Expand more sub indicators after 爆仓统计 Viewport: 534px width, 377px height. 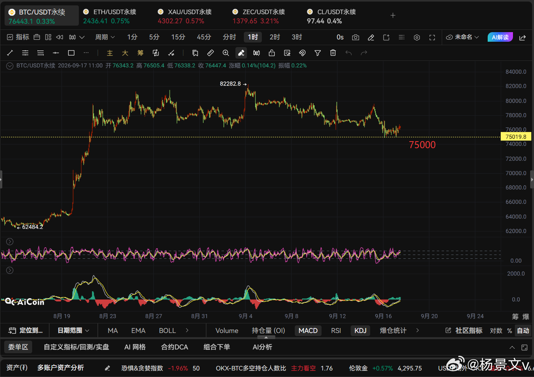(x=418, y=330)
